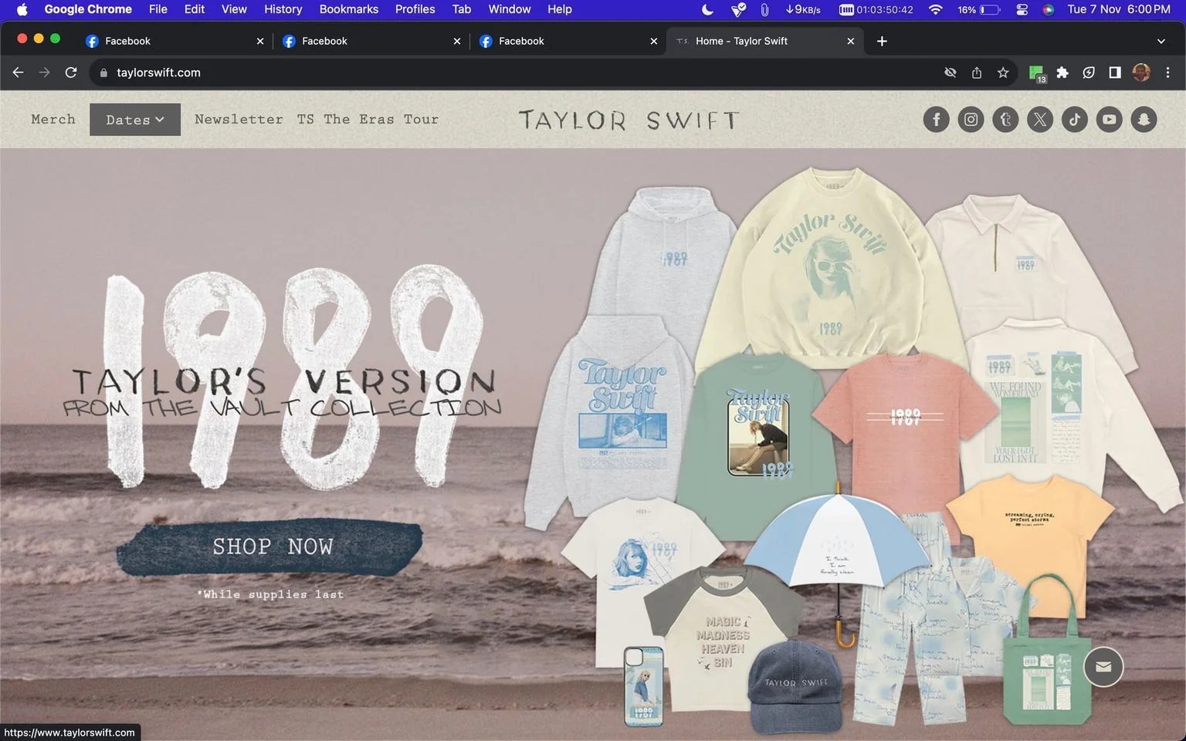Screen dimensions: 1186x741
Task: Open the Newsletter link
Action: pos(239,119)
